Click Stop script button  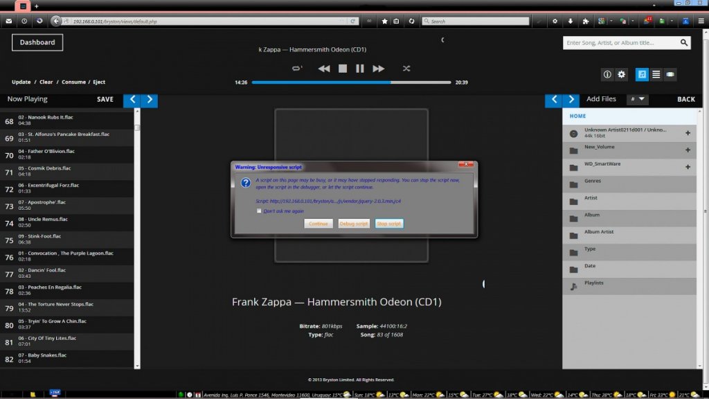pos(389,224)
